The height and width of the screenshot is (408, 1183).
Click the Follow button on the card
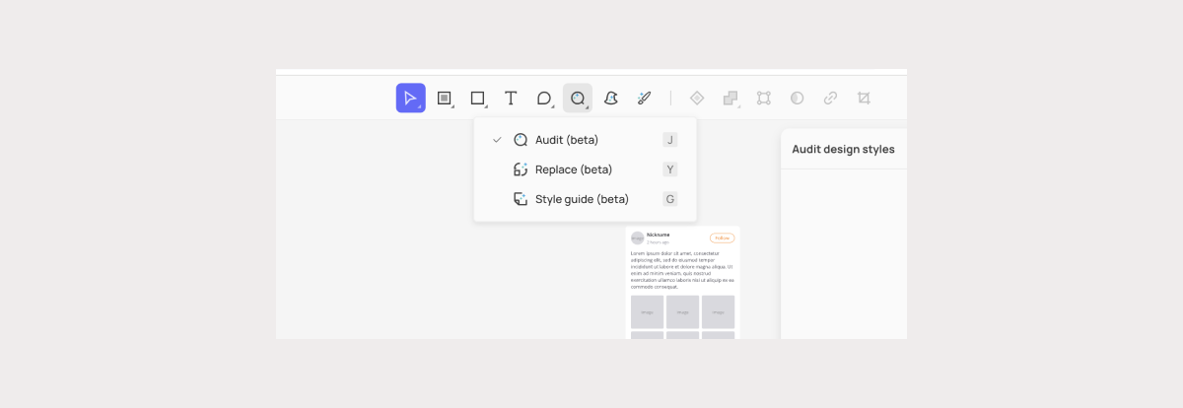point(722,238)
